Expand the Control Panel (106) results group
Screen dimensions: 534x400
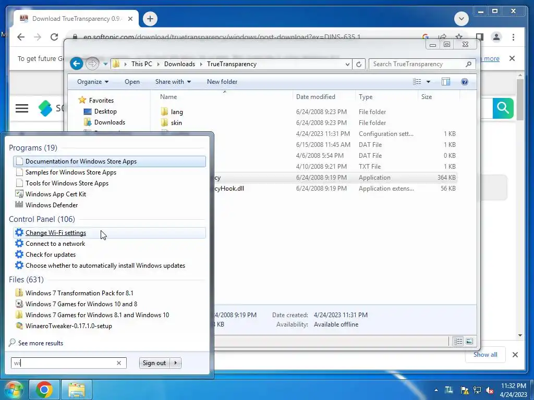42,219
